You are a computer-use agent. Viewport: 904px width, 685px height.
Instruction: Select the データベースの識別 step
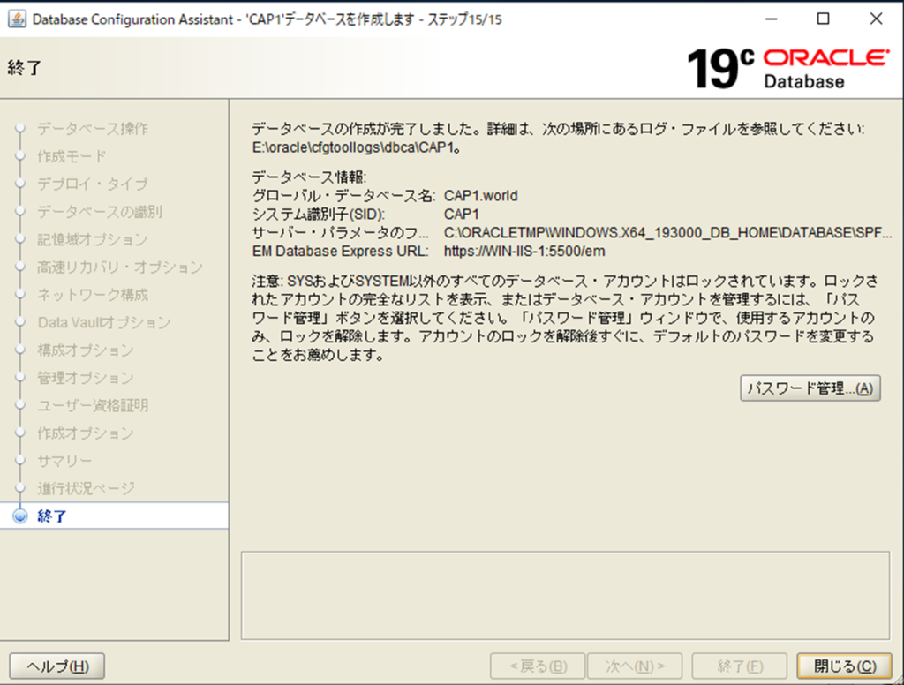pos(100,212)
